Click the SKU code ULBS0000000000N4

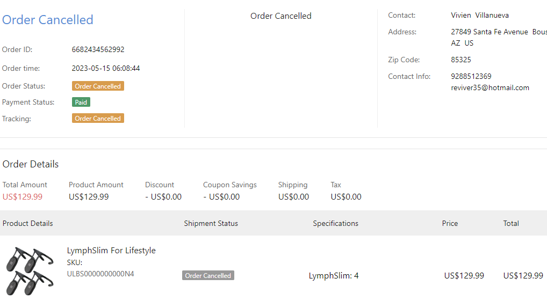click(100, 274)
